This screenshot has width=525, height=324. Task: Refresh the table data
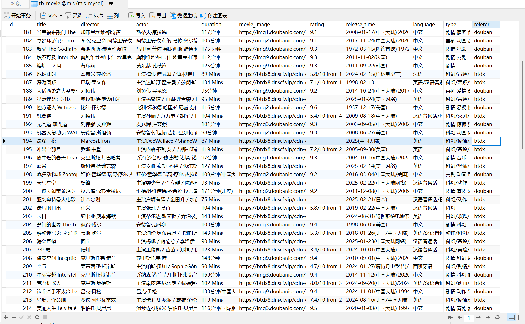click(x=37, y=317)
